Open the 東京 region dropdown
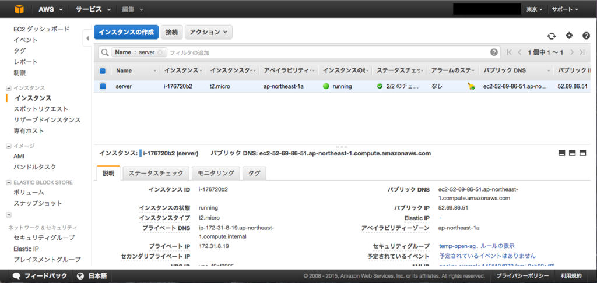 534,9
